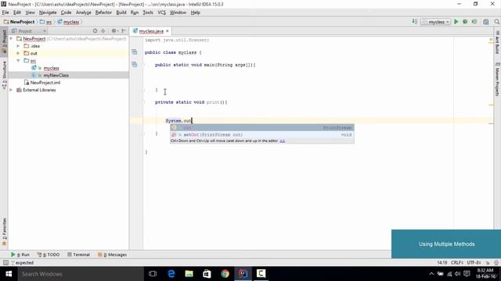Click the 14:19 cursor position in status bar
The height and width of the screenshot is (281, 501).
point(442,262)
